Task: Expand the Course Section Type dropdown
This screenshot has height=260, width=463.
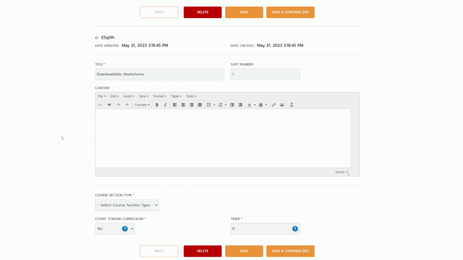Action: tap(127, 205)
